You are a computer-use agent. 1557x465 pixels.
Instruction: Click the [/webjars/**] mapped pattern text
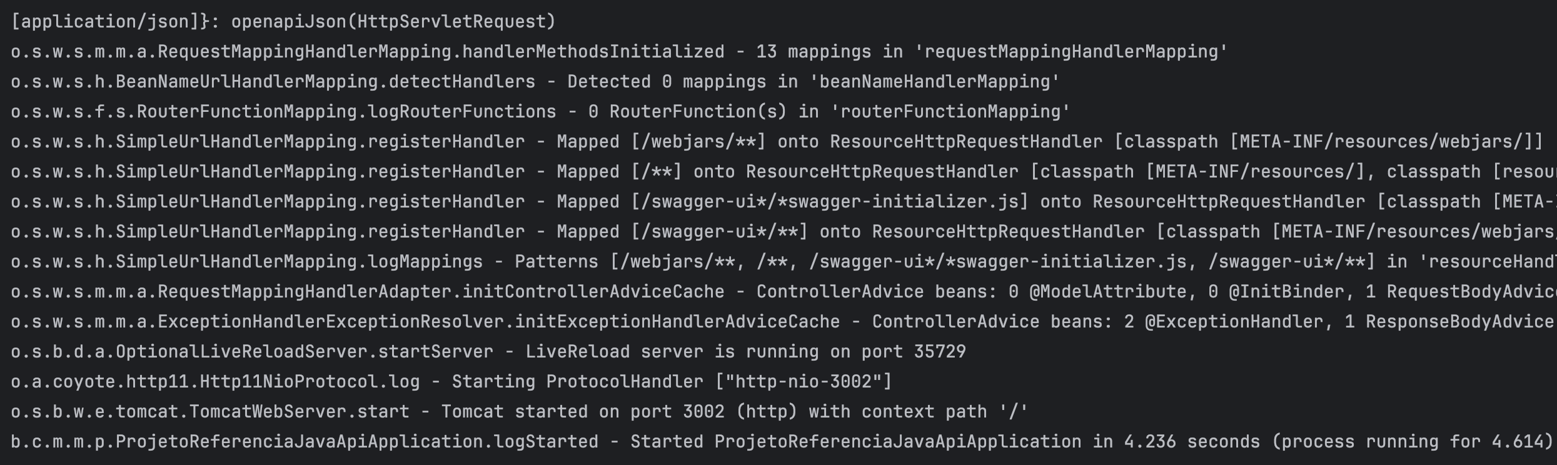click(698, 142)
